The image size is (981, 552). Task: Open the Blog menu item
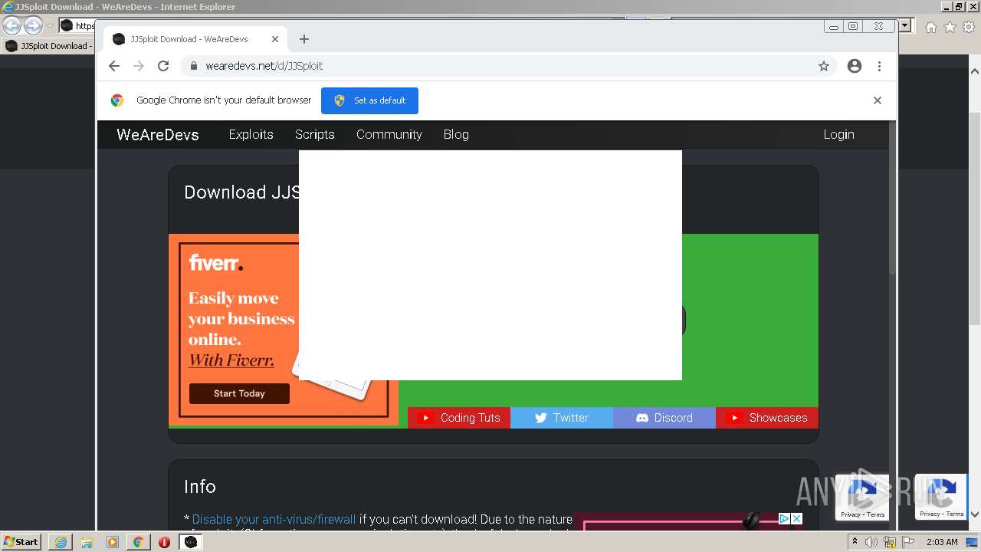(456, 134)
